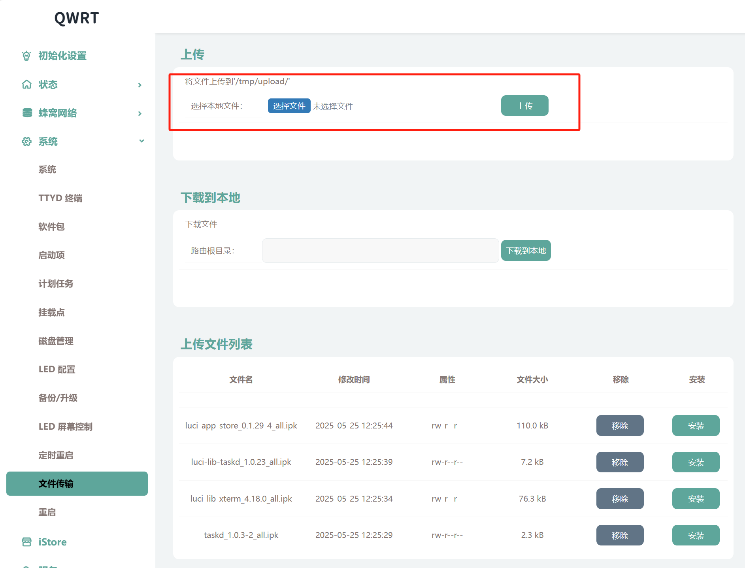Click the 蜂窝网络 database icon
This screenshot has width=745, height=568.
click(26, 113)
